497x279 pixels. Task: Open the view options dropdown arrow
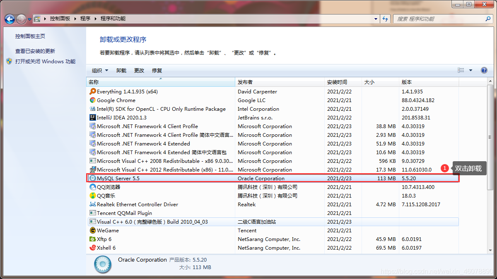(470, 70)
